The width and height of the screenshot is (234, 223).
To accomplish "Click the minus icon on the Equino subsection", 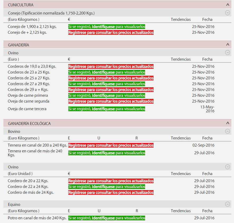I will 227,204.
